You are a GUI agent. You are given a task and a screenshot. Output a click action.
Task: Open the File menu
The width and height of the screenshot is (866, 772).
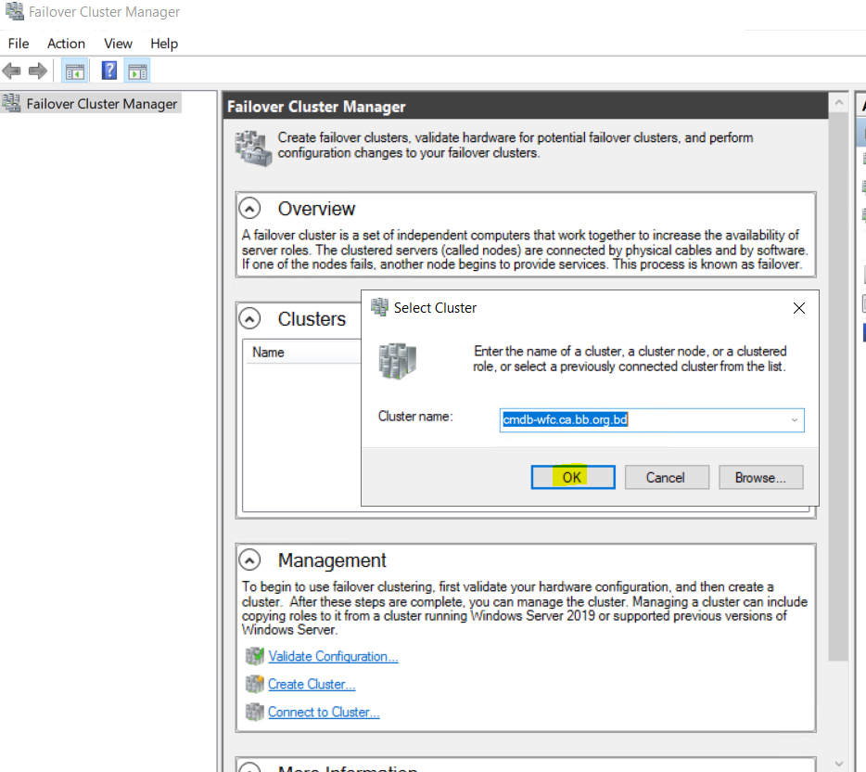(19, 43)
